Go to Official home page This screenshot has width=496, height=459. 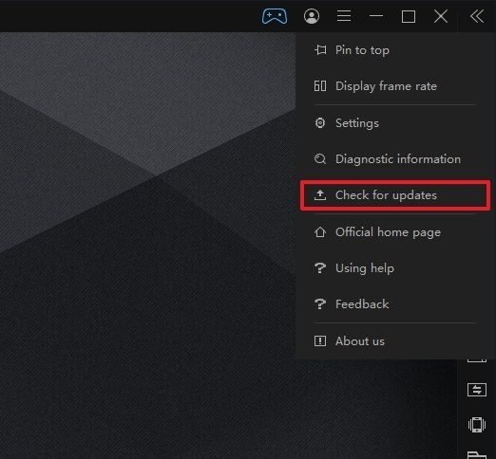393,232
